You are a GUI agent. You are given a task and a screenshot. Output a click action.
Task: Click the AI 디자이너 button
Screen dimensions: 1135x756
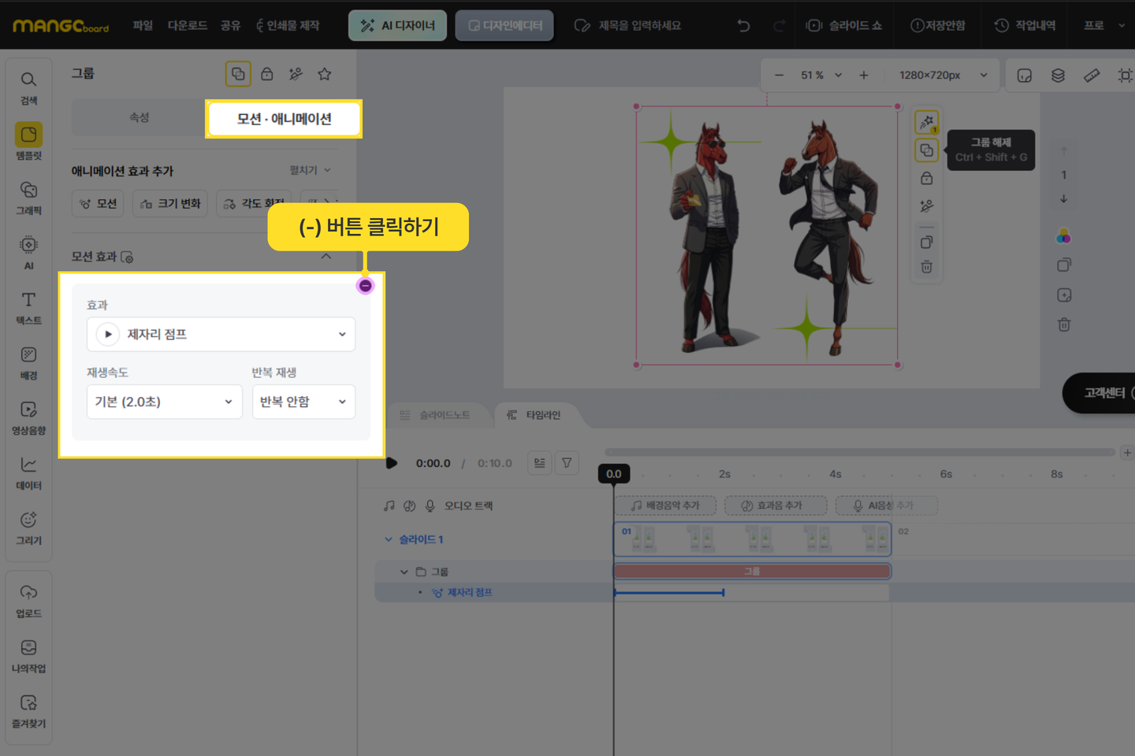(x=397, y=26)
